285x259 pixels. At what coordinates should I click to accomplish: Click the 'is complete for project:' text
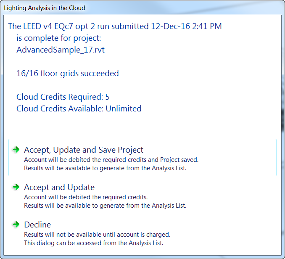point(59,38)
